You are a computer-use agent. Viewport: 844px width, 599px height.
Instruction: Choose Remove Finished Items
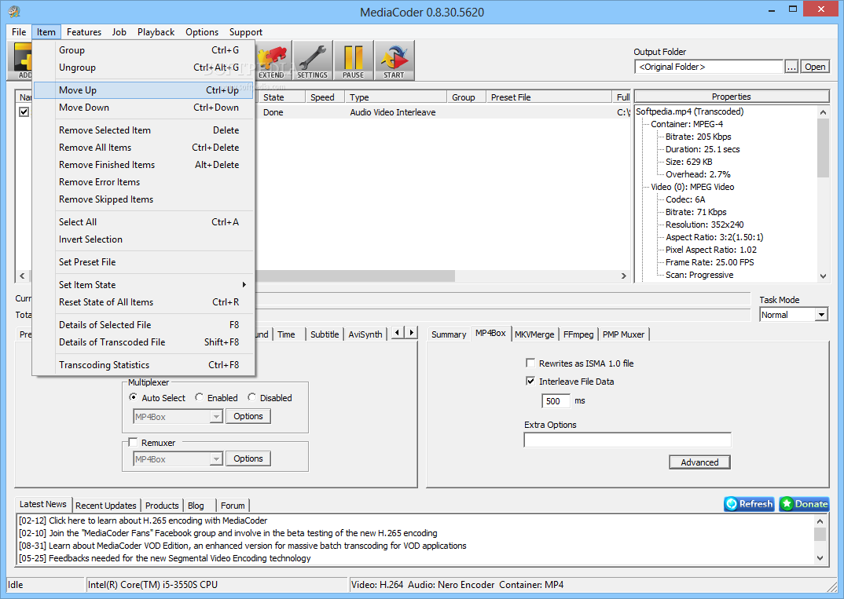[x=143, y=164]
